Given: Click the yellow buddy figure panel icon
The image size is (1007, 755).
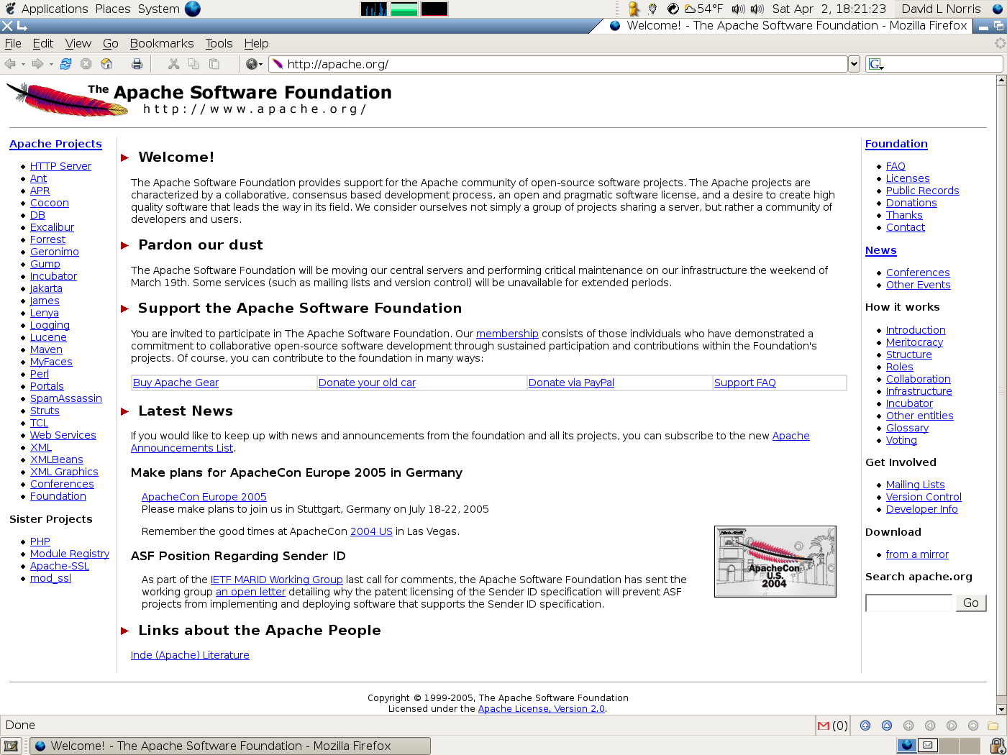Looking at the screenshot, I should (x=634, y=9).
